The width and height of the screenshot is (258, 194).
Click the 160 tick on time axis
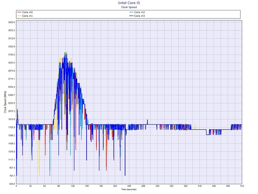click(x=87, y=186)
